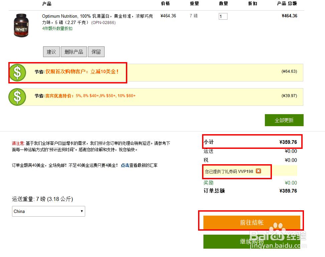Click the 奖励 rewards label
The width and height of the screenshot is (325, 257).
click(208, 183)
